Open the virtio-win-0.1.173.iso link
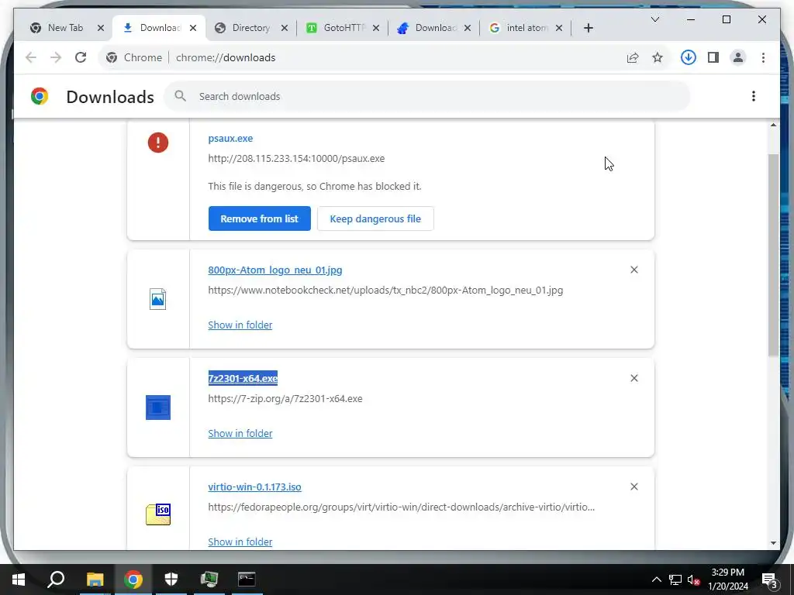The width and height of the screenshot is (794, 595). [254, 487]
